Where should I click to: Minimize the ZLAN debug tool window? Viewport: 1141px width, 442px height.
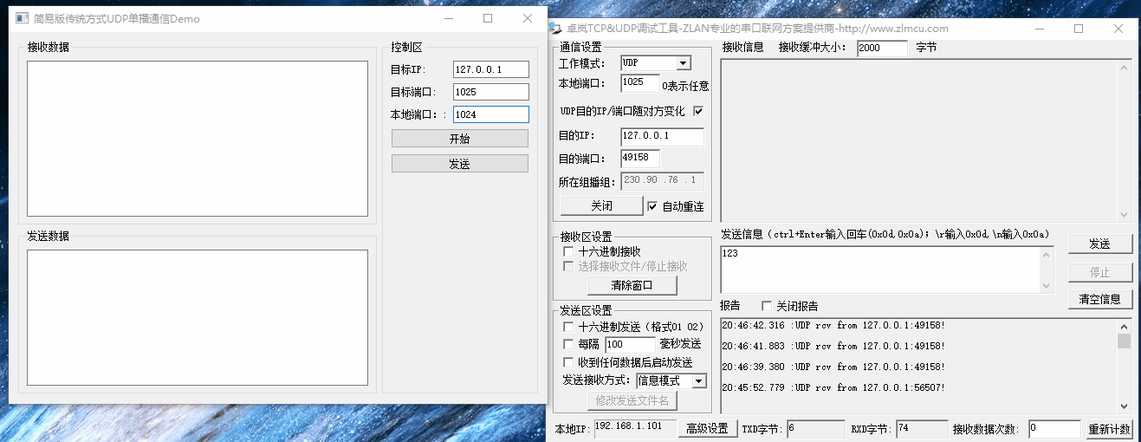tap(1040, 29)
